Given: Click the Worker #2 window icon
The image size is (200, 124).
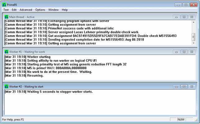Looking at the screenshot, I should [x=7, y=87].
